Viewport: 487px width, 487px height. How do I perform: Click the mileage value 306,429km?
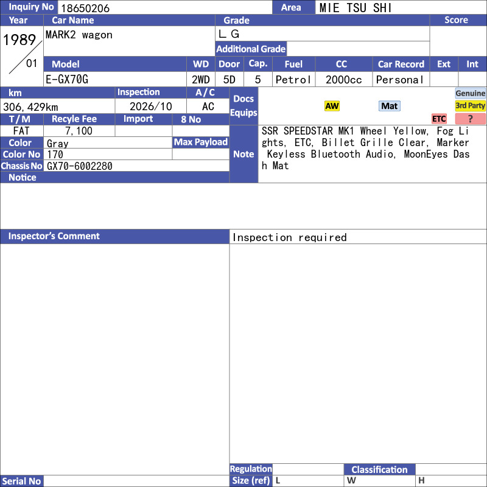[30, 107]
